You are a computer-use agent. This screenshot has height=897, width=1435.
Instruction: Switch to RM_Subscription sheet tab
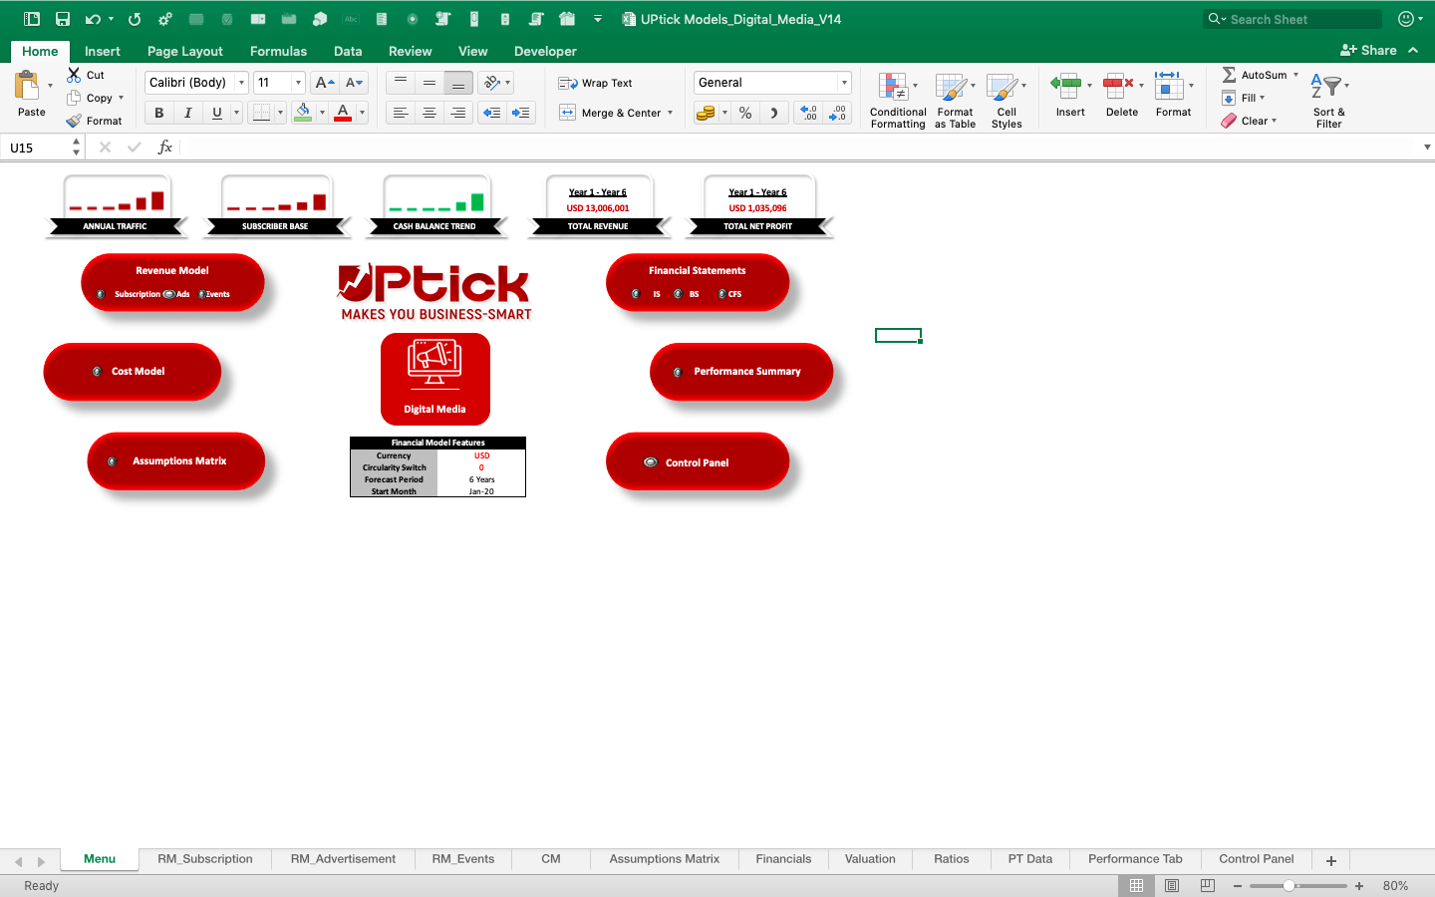coord(204,859)
